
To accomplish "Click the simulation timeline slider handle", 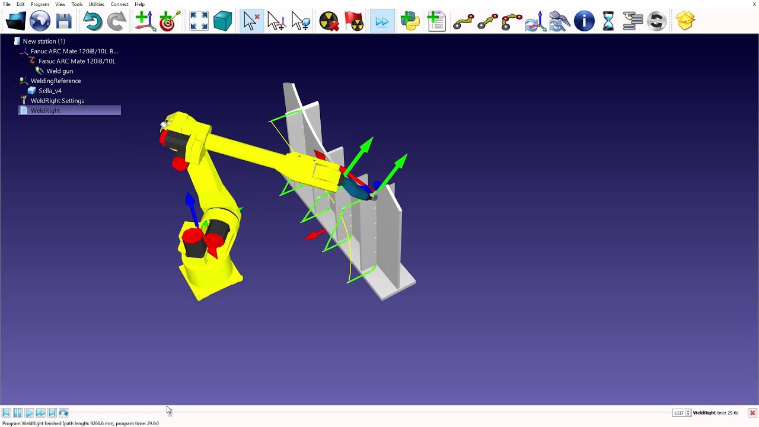I will click(x=169, y=413).
